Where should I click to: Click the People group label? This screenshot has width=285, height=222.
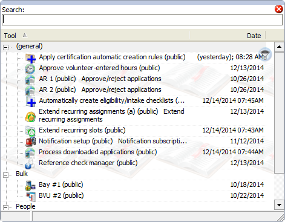click(x=25, y=206)
